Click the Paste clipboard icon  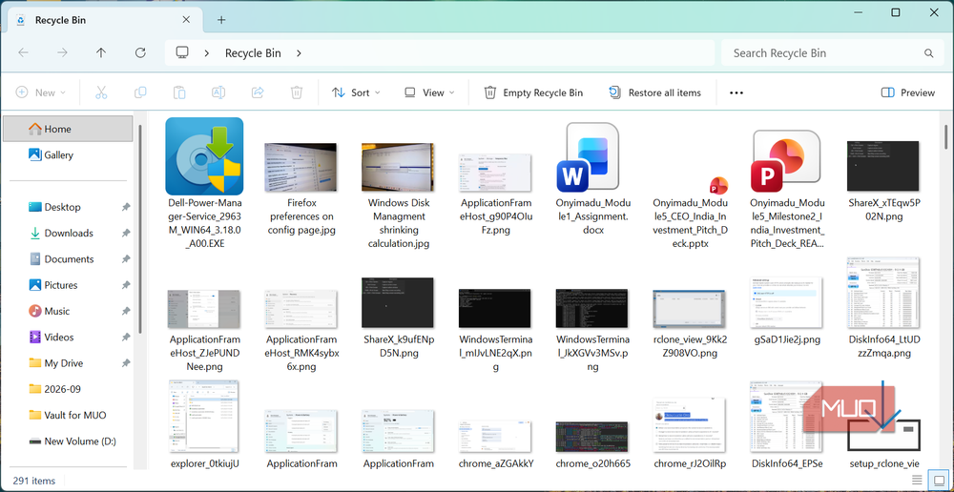(179, 92)
